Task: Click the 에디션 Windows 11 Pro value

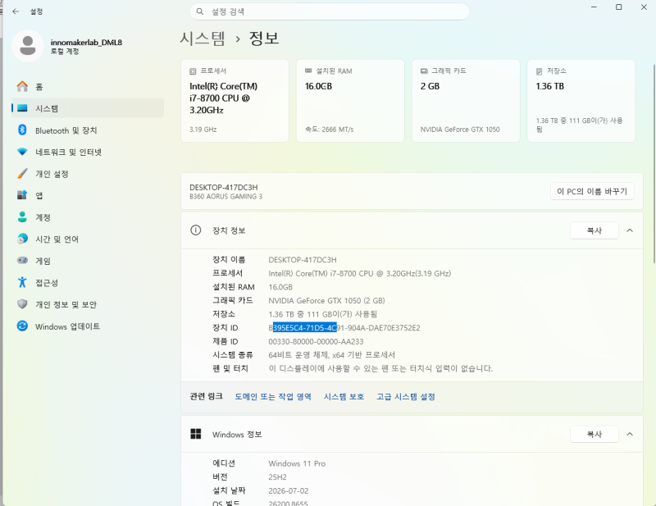Action: (297, 463)
